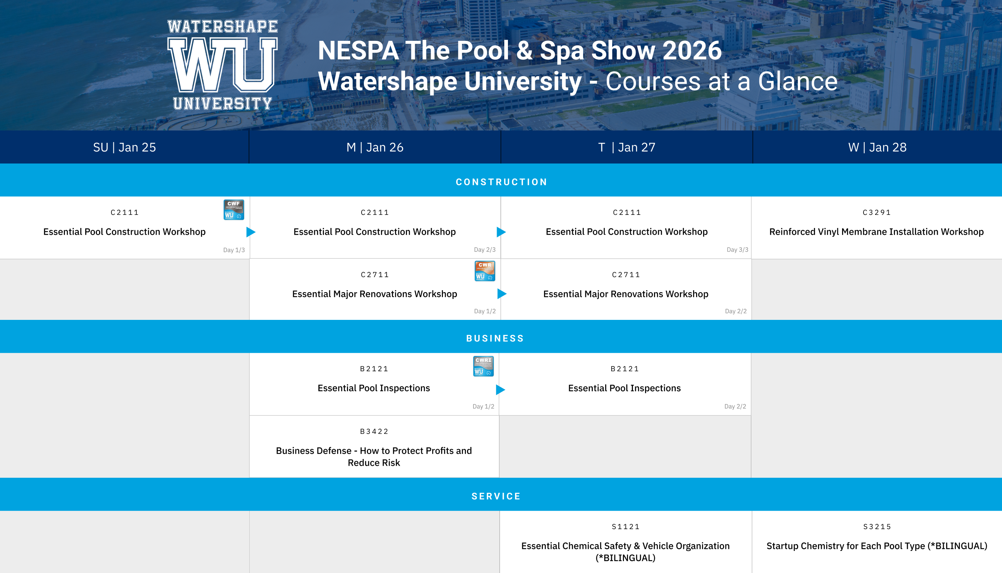
Task: Select the W | Jan 28 column header
Action: pos(877,147)
